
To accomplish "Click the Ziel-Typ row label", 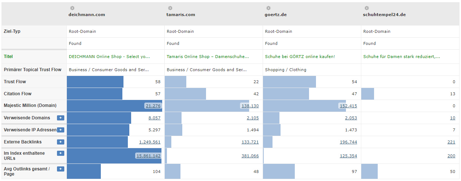I will (12, 31).
